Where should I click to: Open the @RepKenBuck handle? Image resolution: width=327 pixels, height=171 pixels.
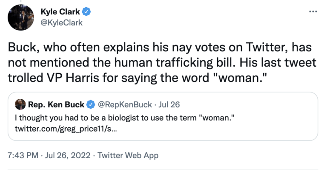coord(121,104)
